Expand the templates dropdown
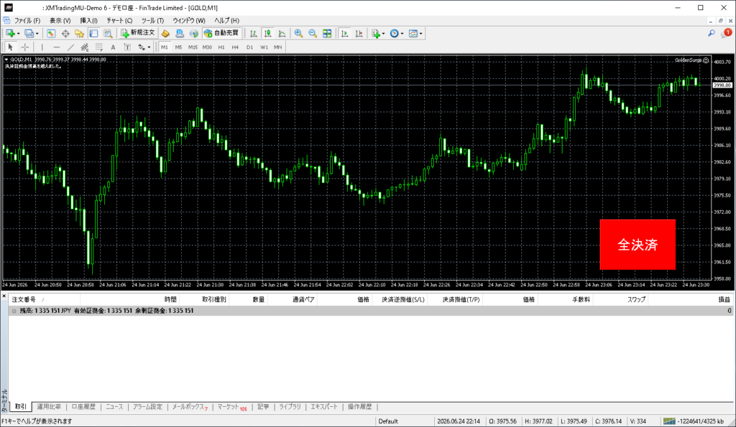This screenshot has width=736, height=427. click(x=421, y=34)
